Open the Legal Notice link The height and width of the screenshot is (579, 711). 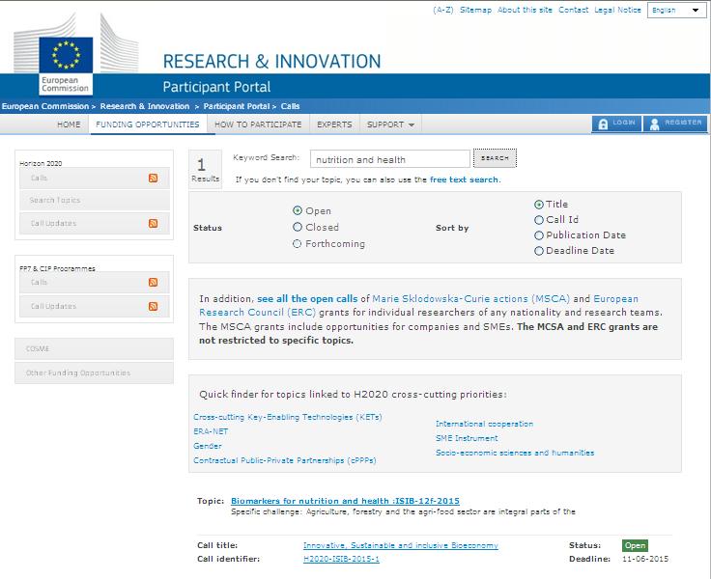[x=617, y=10]
